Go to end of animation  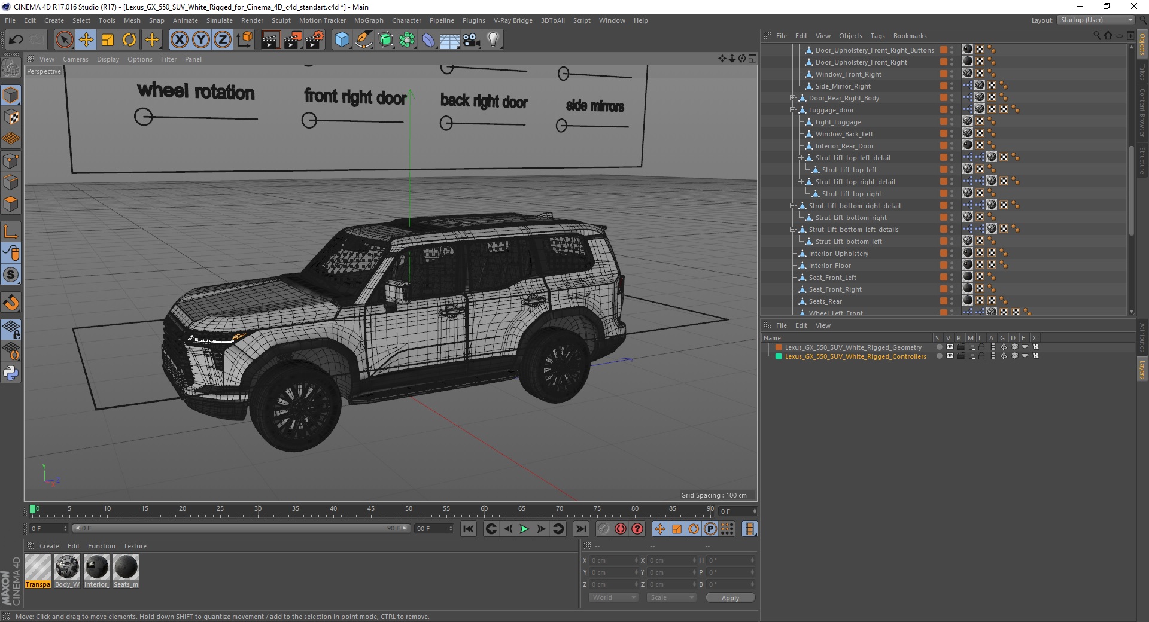point(581,529)
